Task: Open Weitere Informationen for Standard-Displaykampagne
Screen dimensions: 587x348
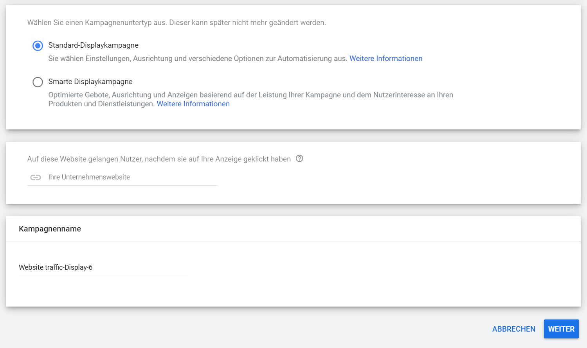Action: (385, 59)
